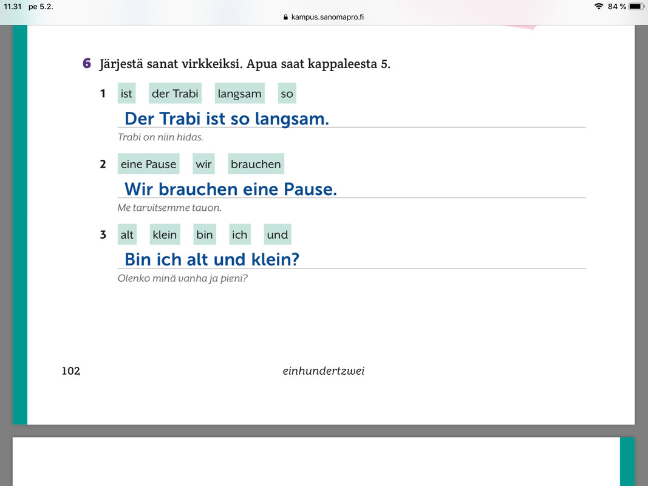The height and width of the screenshot is (486, 648).
Task: Tap the padlock icon in address bar
Action: [285, 17]
